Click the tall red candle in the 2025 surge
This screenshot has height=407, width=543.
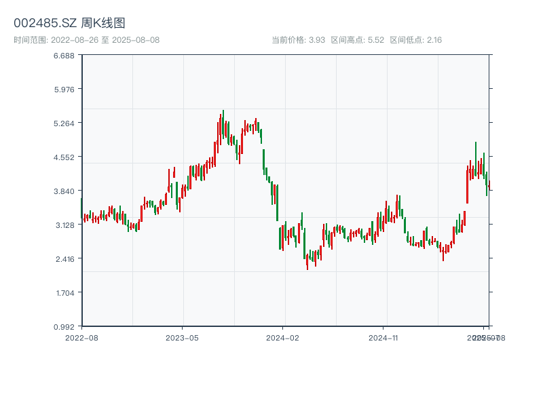click(x=467, y=185)
